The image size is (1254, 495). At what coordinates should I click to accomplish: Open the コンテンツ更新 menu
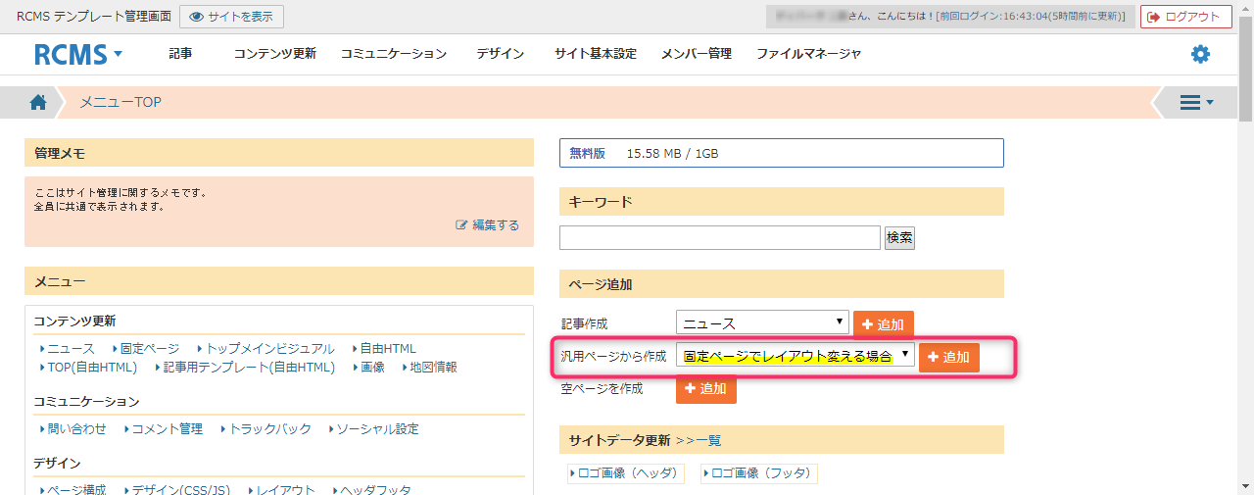click(x=274, y=54)
